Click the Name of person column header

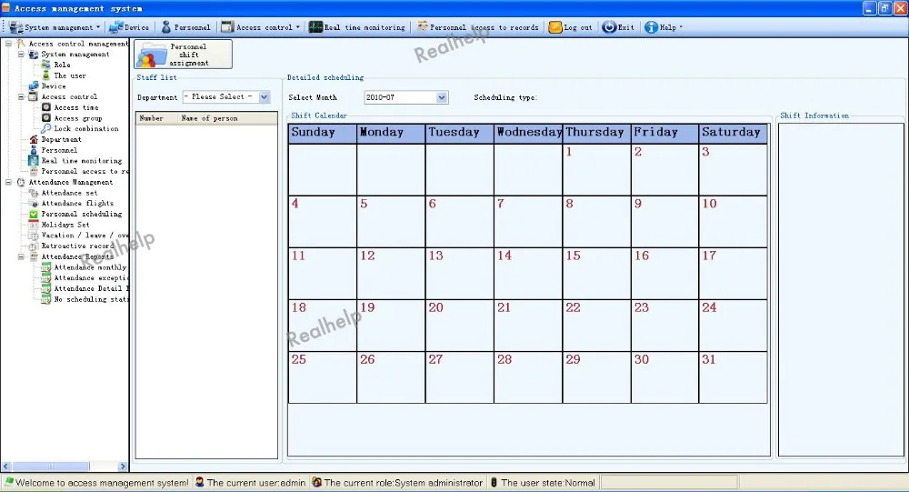(x=228, y=118)
